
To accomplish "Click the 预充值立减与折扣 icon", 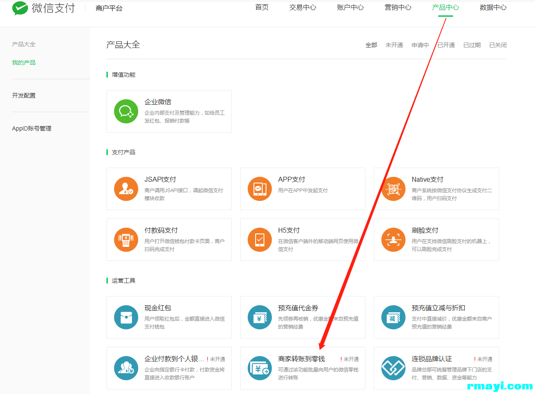I will (x=393, y=317).
